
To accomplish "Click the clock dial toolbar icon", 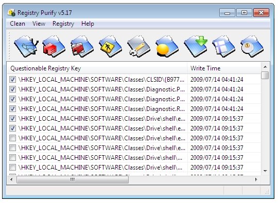I will coord(252,46).
